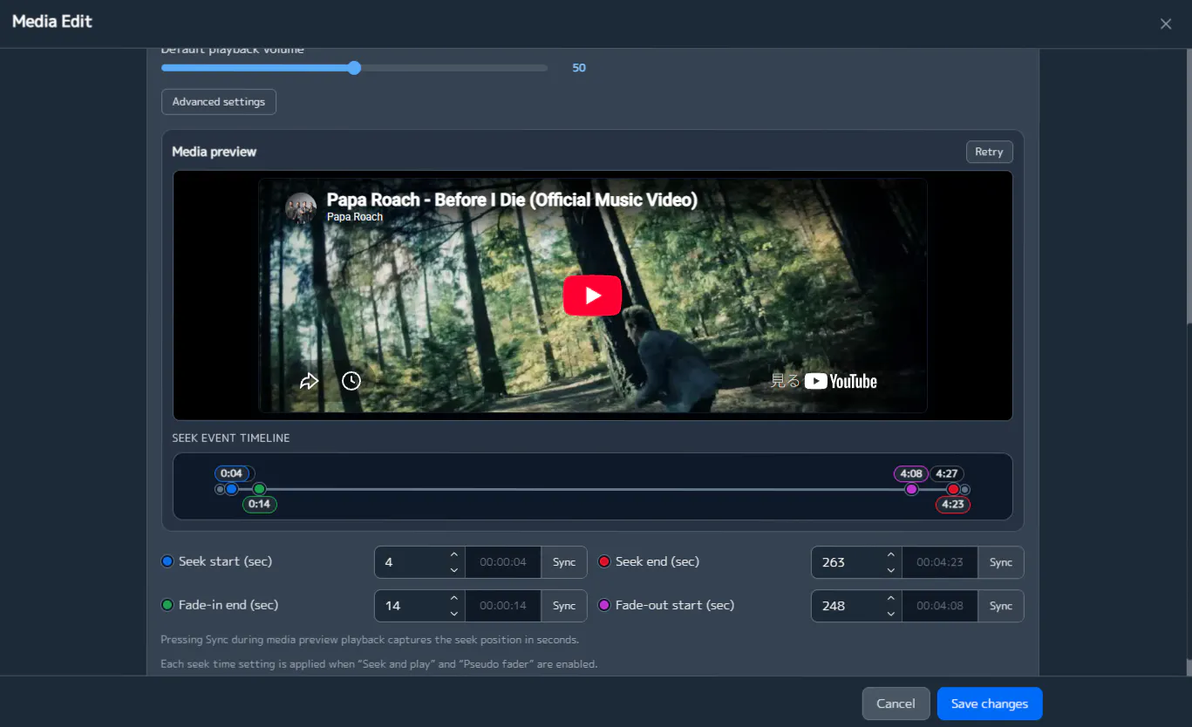The image size is (1192, 727).
Task: Click the blue 0:04 seek start marker
Action: 231,489
